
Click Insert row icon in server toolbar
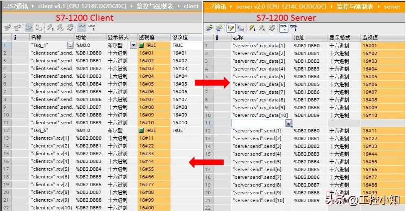click(209, 28)
